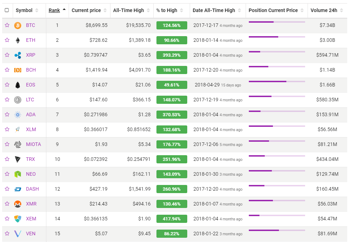Screen dimensions: 349x242
Task: Toggle the MIOTA row favorite star
Action: (x=7, y=144)
